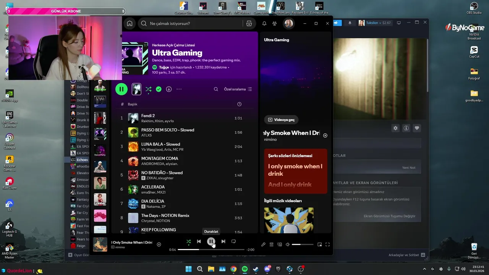Open Spotify notifications bell
Image resolution: width=489 pixels, height=275 pixels.
point(264,23)
